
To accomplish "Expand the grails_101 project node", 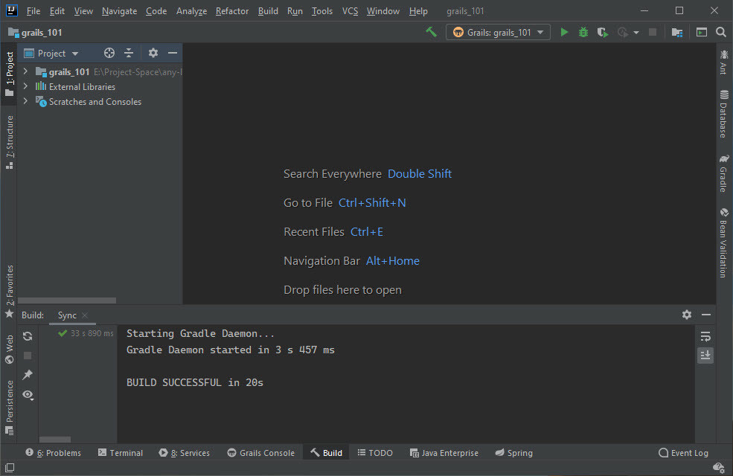I will point(26,72).
